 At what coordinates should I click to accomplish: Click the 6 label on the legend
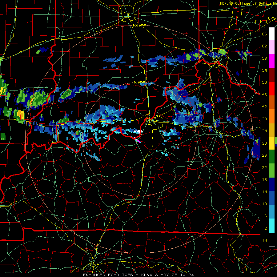(265, 216)
